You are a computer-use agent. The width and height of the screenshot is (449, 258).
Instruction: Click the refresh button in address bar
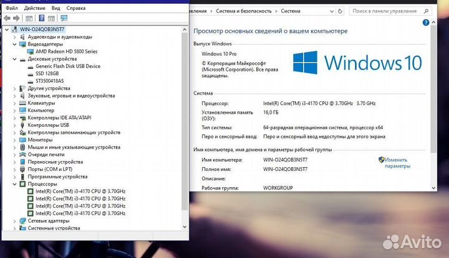[340, 11]
